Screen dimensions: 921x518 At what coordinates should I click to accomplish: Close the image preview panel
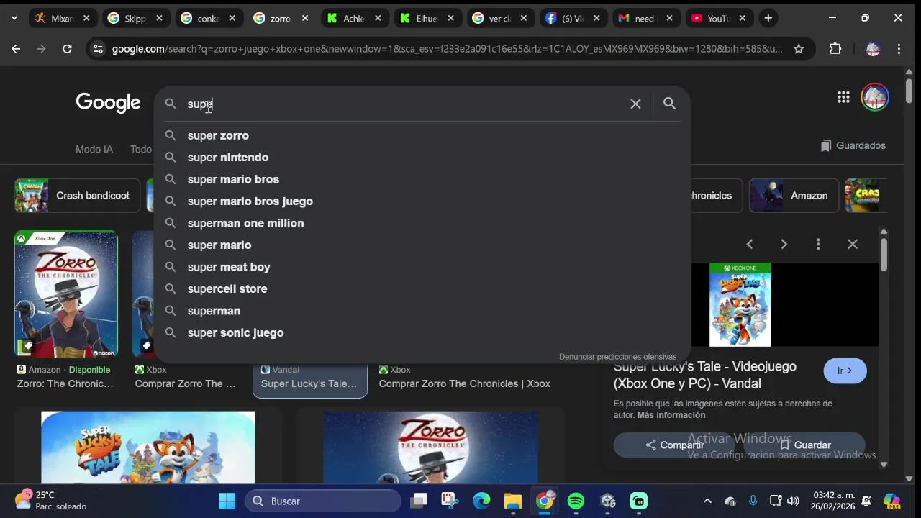(x=853, y=245)
